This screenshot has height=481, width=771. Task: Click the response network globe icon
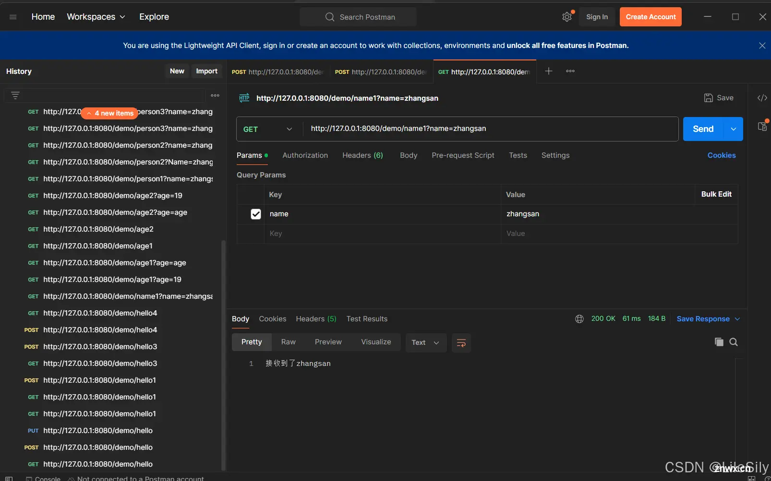pyautogui.click(x=579, y=319)
